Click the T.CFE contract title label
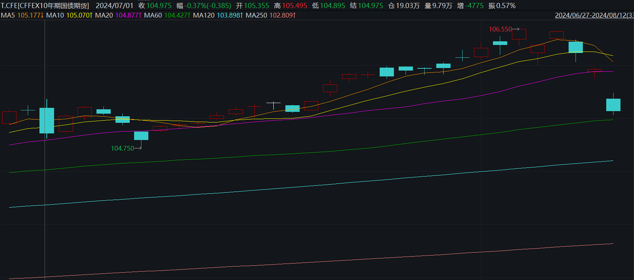 (x=45, y=6)
